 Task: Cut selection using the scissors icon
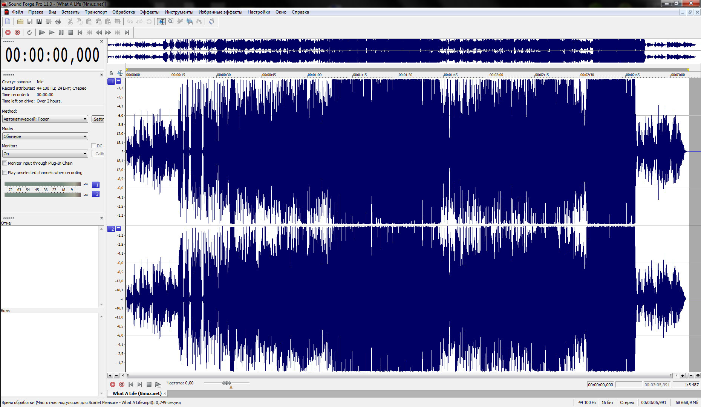[x=70, y=21]
